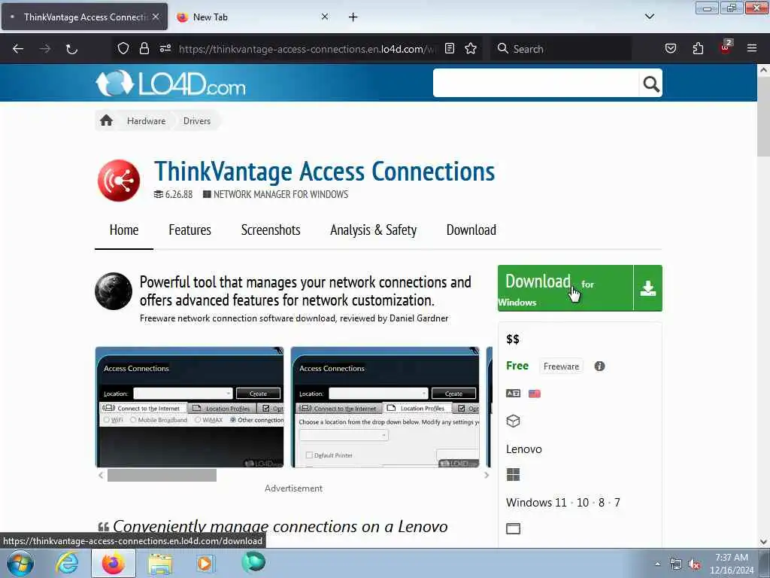Screen dimensions: 770x578
Task: Close the New Tab browser tab
Action: coord(325,17)
